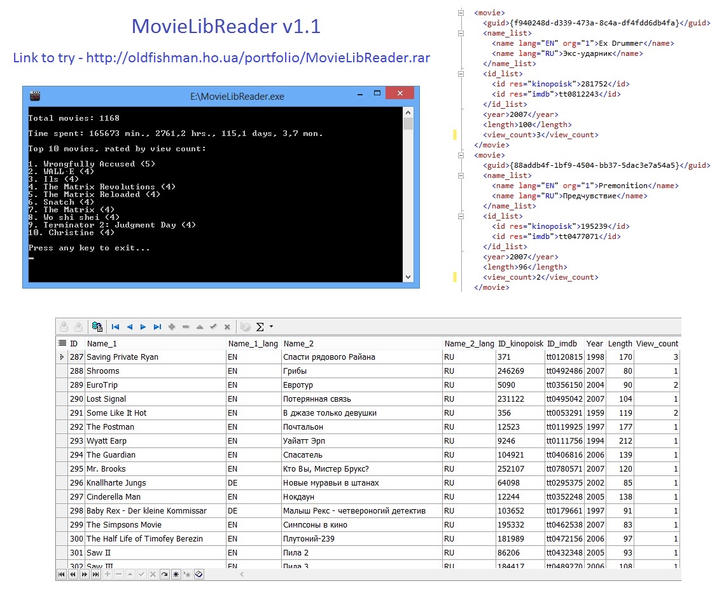The width and height of the screenshot is (724, 593).
Task: Collapse the first movie XML node
Action: tap(460, 13)
